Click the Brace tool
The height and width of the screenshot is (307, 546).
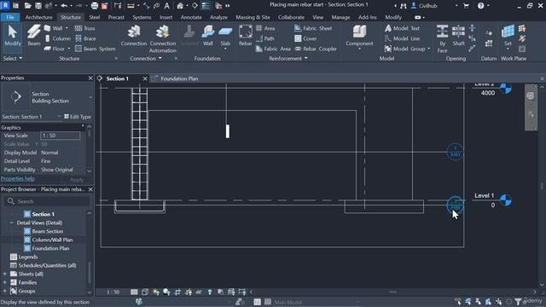(x=85, y=38)
